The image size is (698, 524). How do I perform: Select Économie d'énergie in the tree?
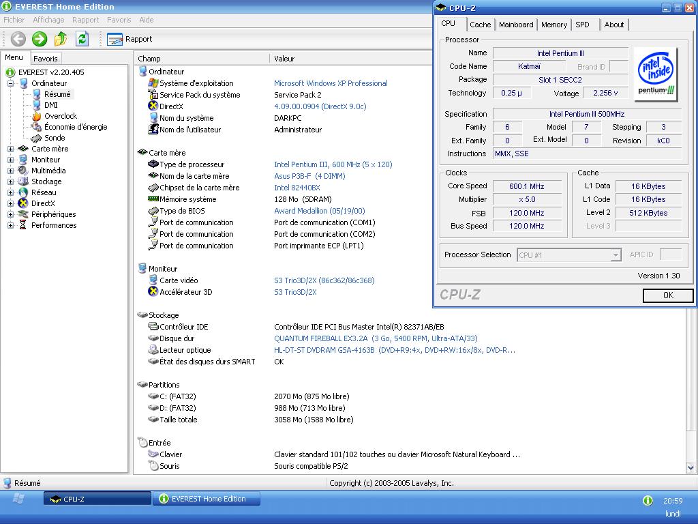point(76,127)
